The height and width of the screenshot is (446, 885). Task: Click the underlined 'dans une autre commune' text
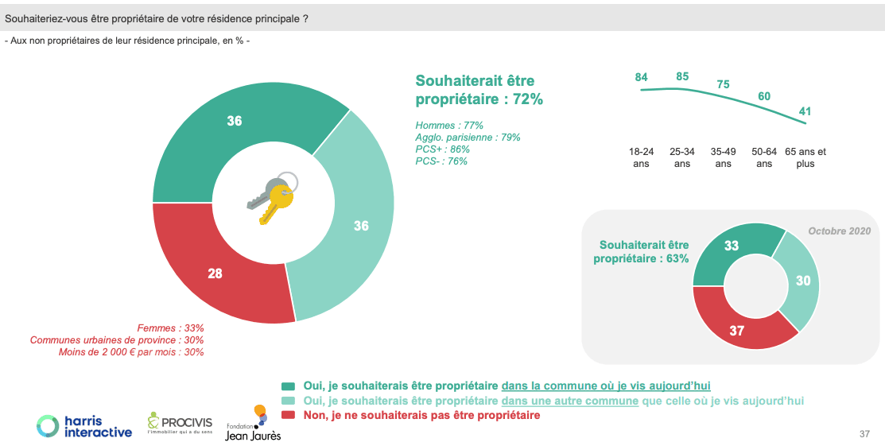pyautogui.click(x=570, y=401)
